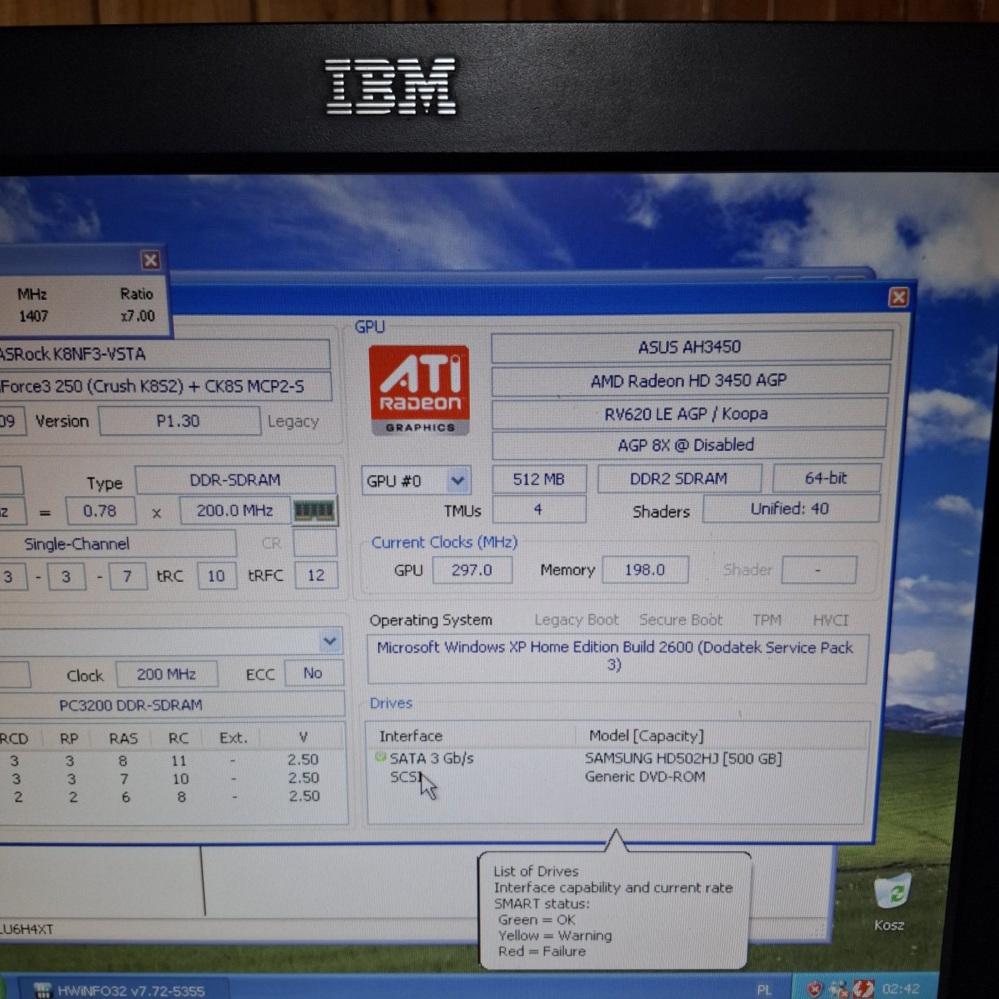The height and width of the screenshot is (999, 999).
Task: Click the TMUs value 4 field
Action: click(539, 510)
